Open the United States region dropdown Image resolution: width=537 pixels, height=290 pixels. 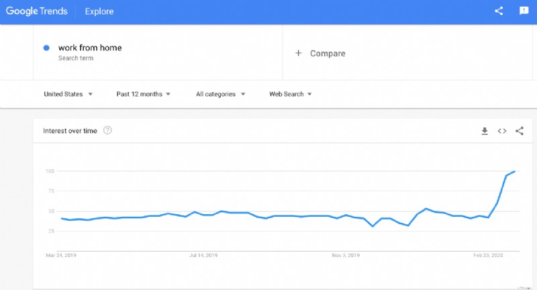point(68,94)
